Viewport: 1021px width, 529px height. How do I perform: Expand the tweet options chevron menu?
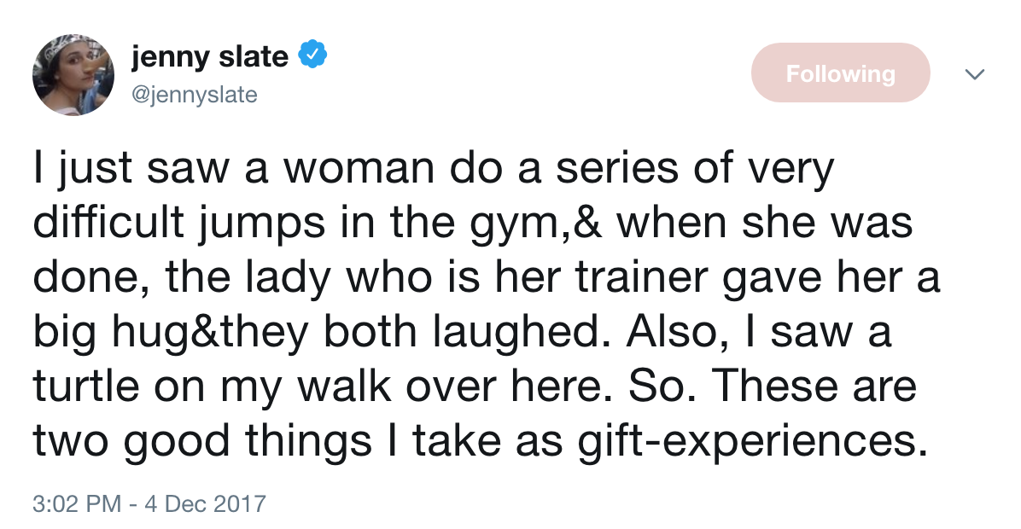[x=974, y=75]
